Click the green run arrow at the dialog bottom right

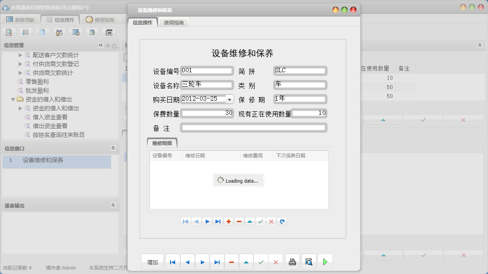pyautogui.click(x=325, y=262)
